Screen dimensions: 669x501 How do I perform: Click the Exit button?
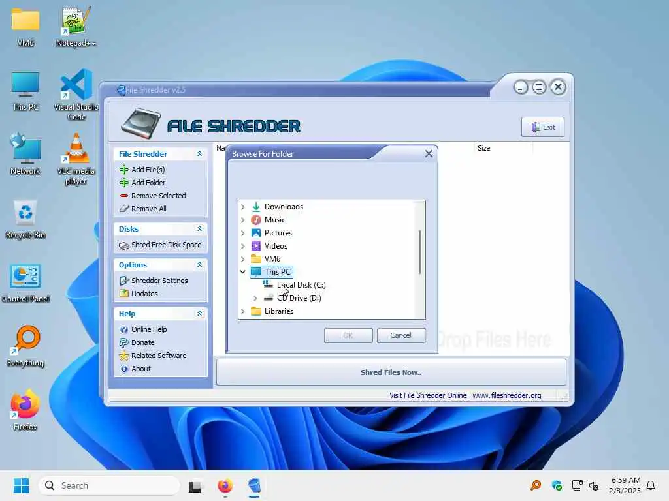click(x=543, y=127)
